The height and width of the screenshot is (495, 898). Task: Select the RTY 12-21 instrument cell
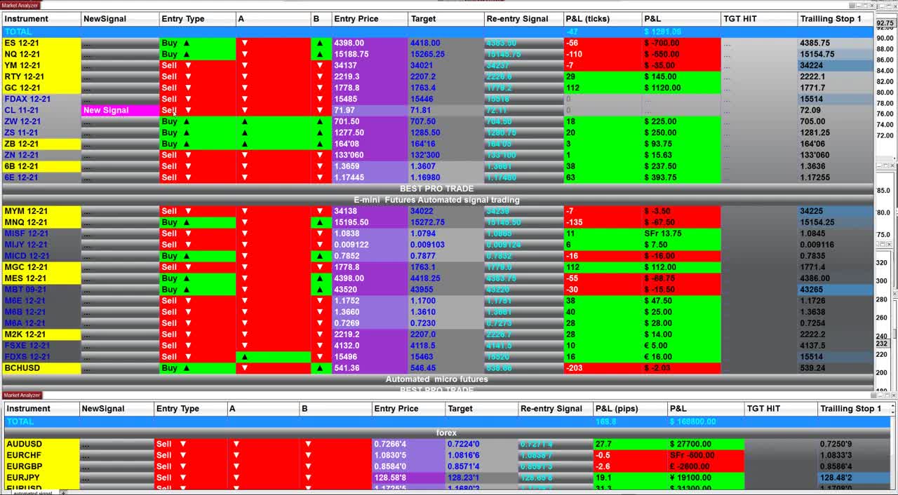(42, 76)
